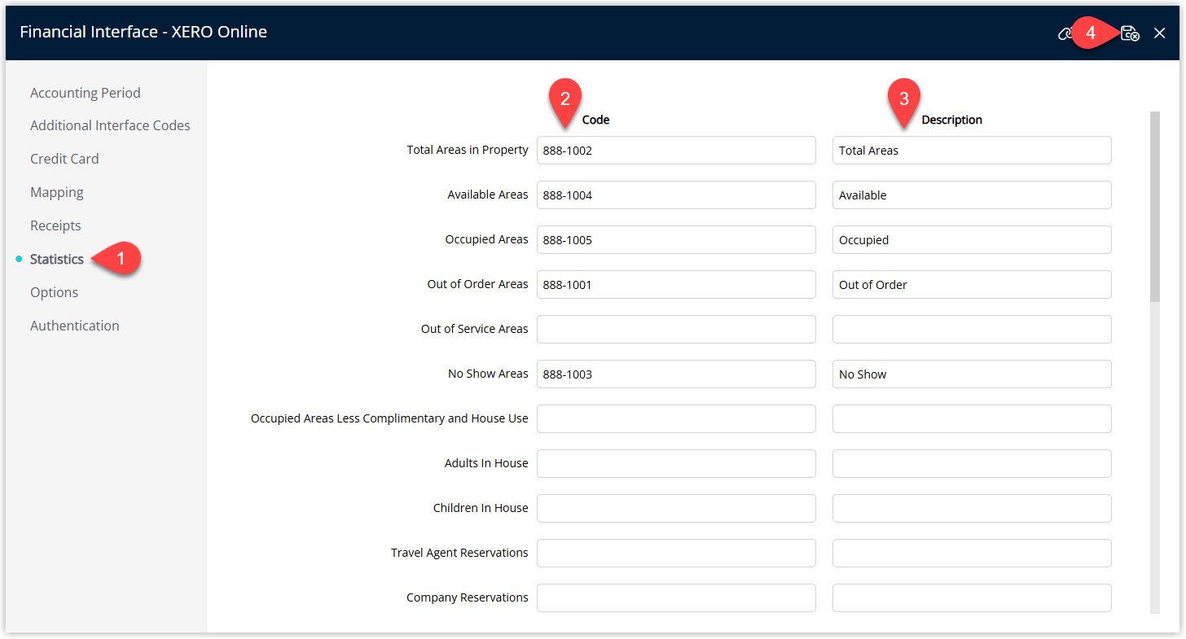
Task: Click Out of Service Areas description field
Action: click(x=972, y=329)
